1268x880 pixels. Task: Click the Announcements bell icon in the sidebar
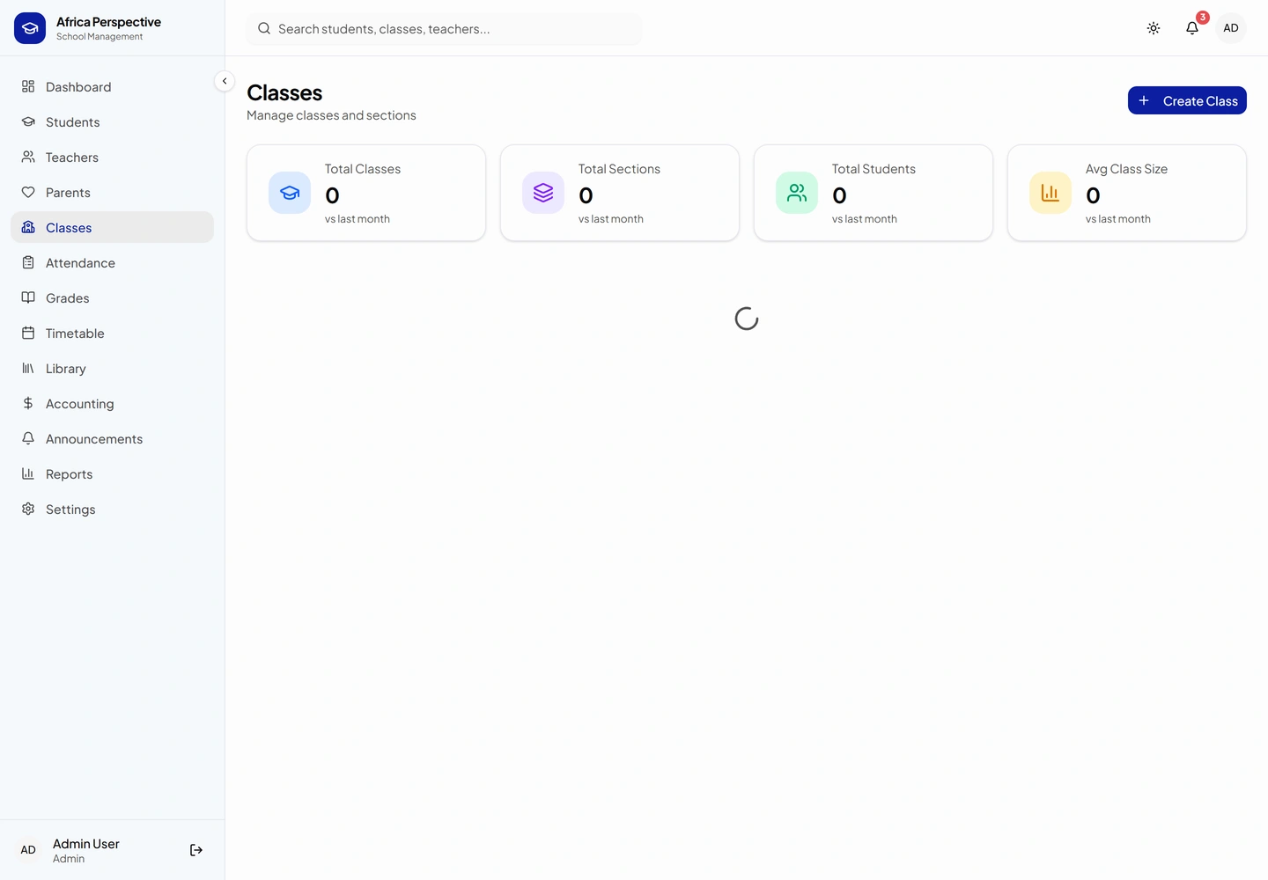pos(28,438)
